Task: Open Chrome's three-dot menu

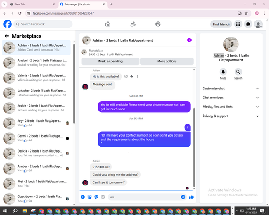Action: point(264,13)
